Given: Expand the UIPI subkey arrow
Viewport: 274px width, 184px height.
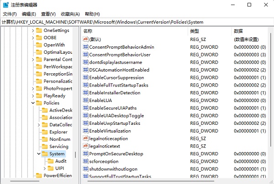Looking at the screenshot, I should 44,169.
